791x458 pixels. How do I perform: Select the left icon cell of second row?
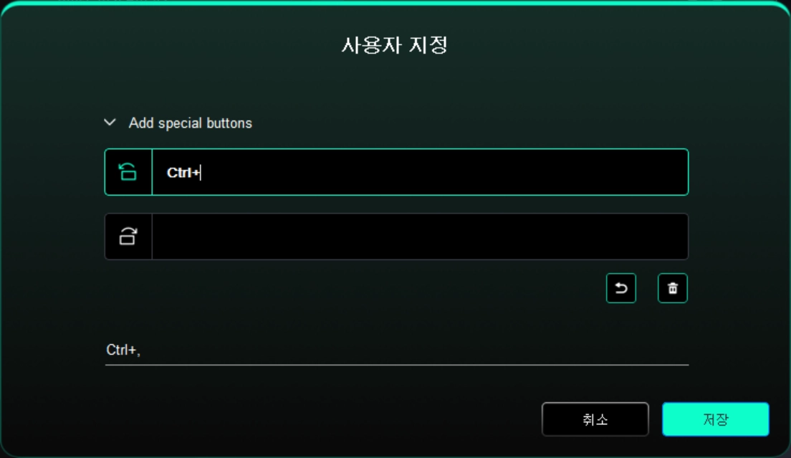(128, 237)
